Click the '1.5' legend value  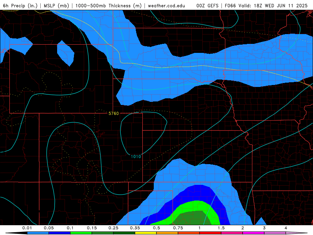point(221,228)
